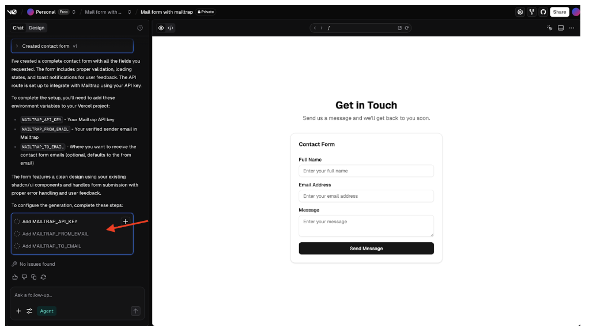Image resolution: width=589 pixels, height=331 pixels.
Task: Click the fork/branch icon in header
Action: pos(532,12)
